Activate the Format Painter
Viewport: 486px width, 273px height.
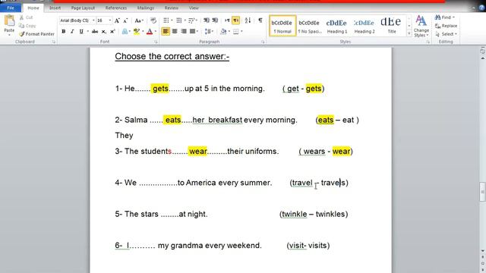click(36, 34)
